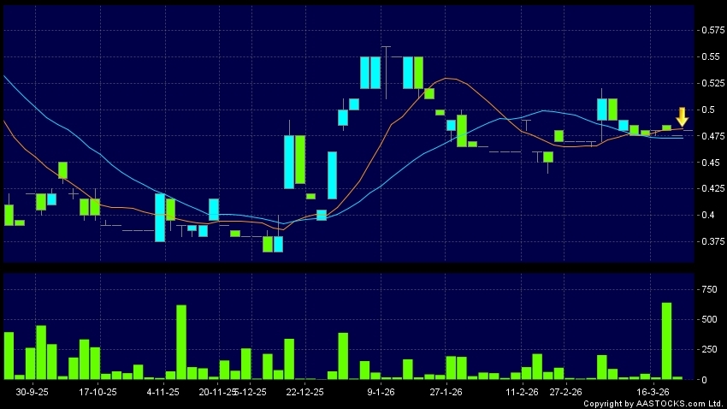Select the 0.5 price level label

pyautogui.click(x=707, y=110)
